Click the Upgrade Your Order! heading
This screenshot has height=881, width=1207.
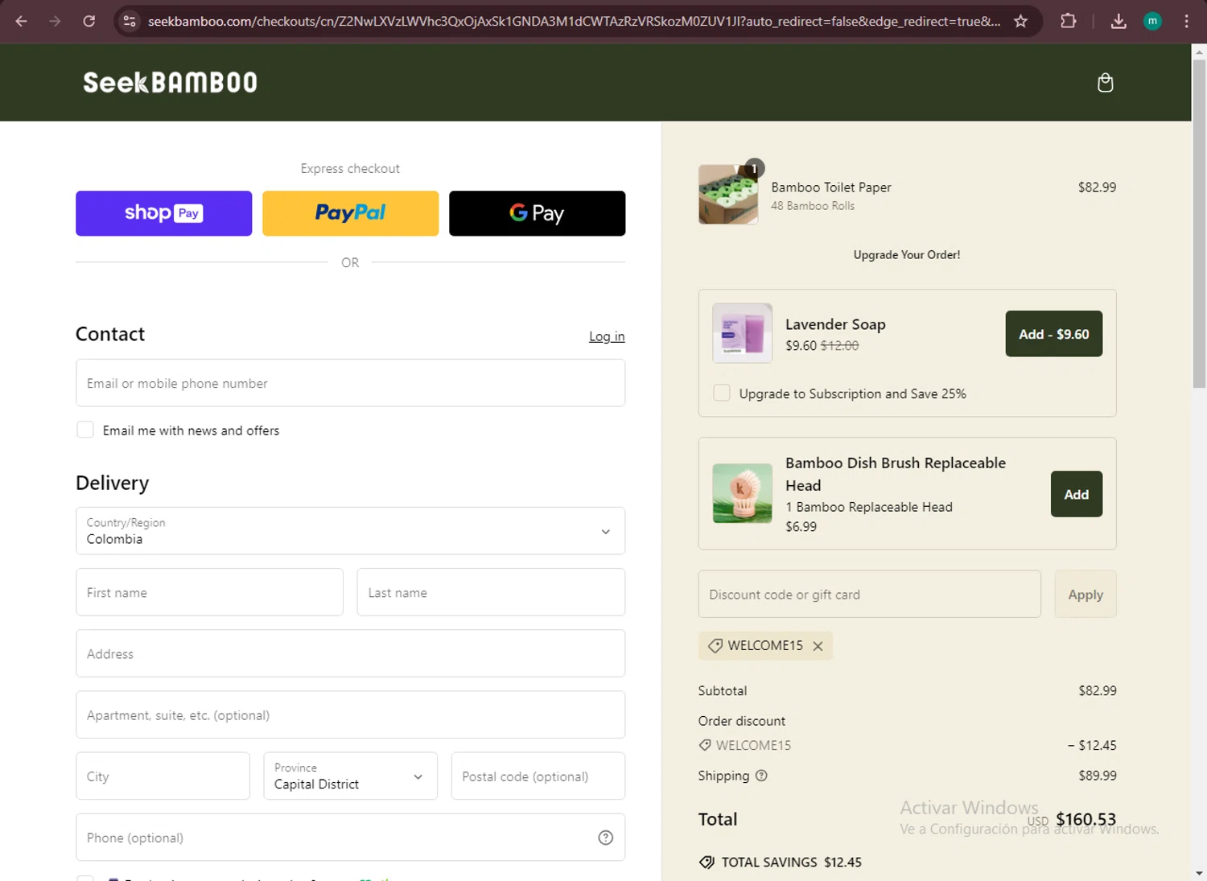pos(907,255)
